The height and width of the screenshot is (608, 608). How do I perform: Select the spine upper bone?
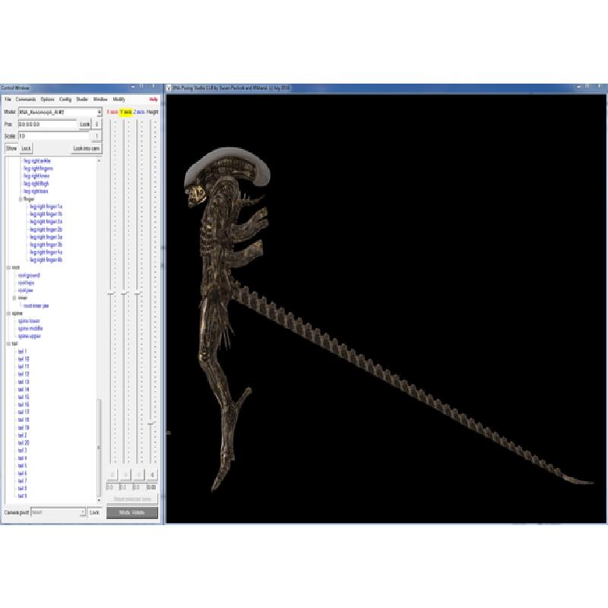[x=29, y=336]
